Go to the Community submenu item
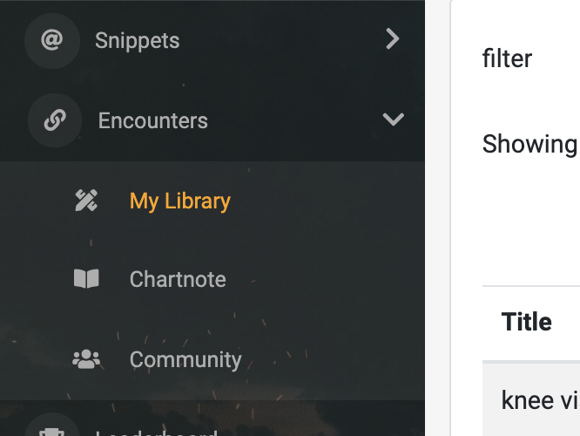 pyautogui.click(x=185, y=359)
